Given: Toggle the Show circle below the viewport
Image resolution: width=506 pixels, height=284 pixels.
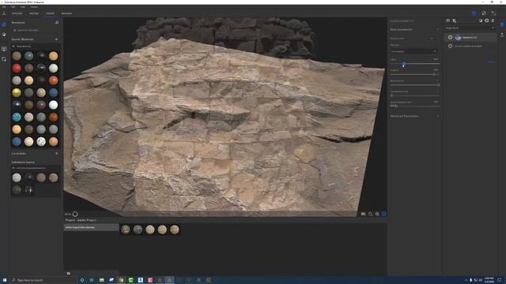Looking at the screenshot, I should 75,214.
